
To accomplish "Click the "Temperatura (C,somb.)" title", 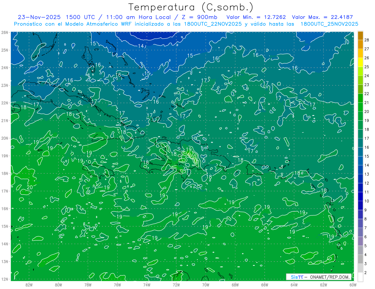I will (x=191, y=7).
